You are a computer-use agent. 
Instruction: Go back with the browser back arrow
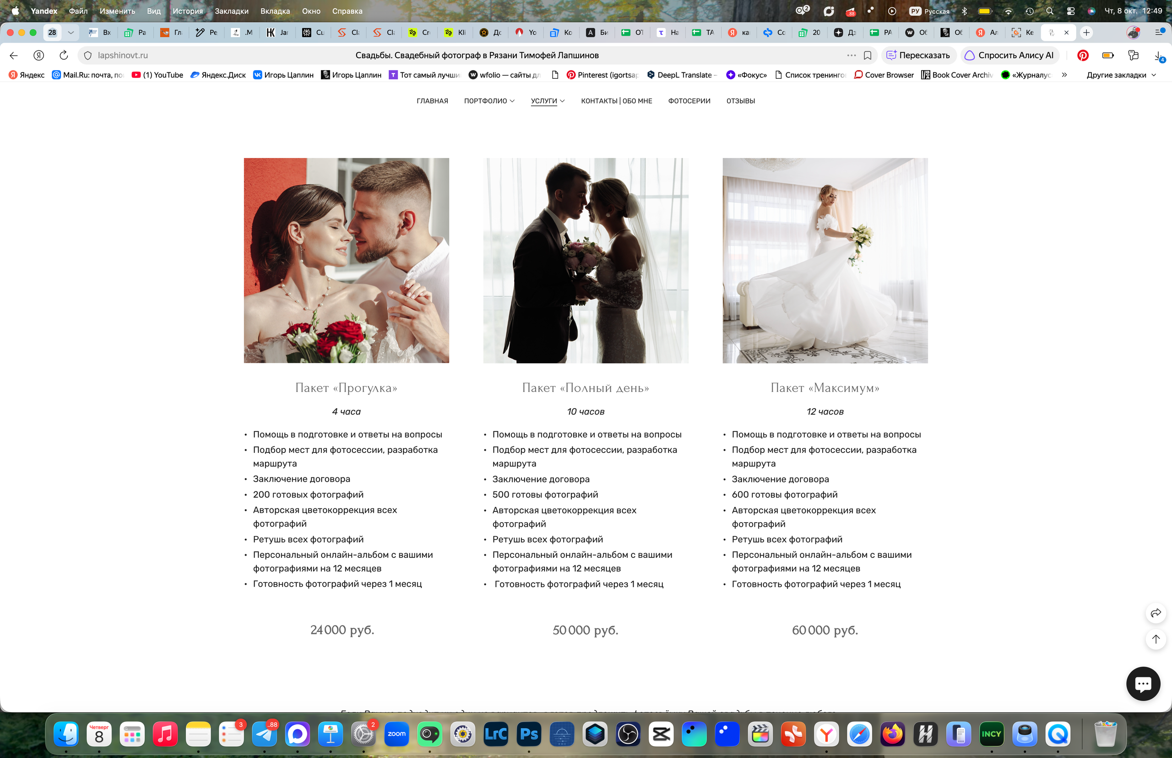(14, 55)
